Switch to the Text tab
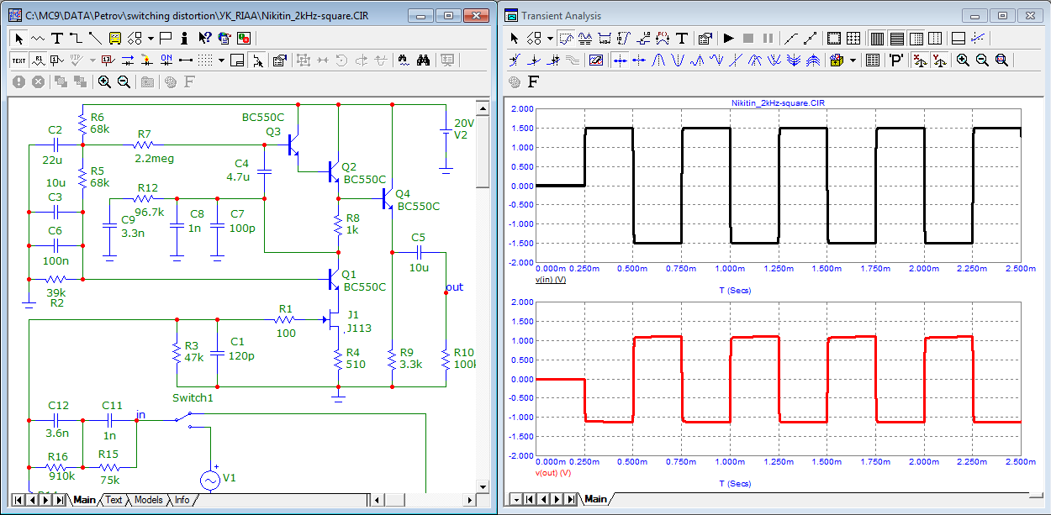 tap(114, 500)
